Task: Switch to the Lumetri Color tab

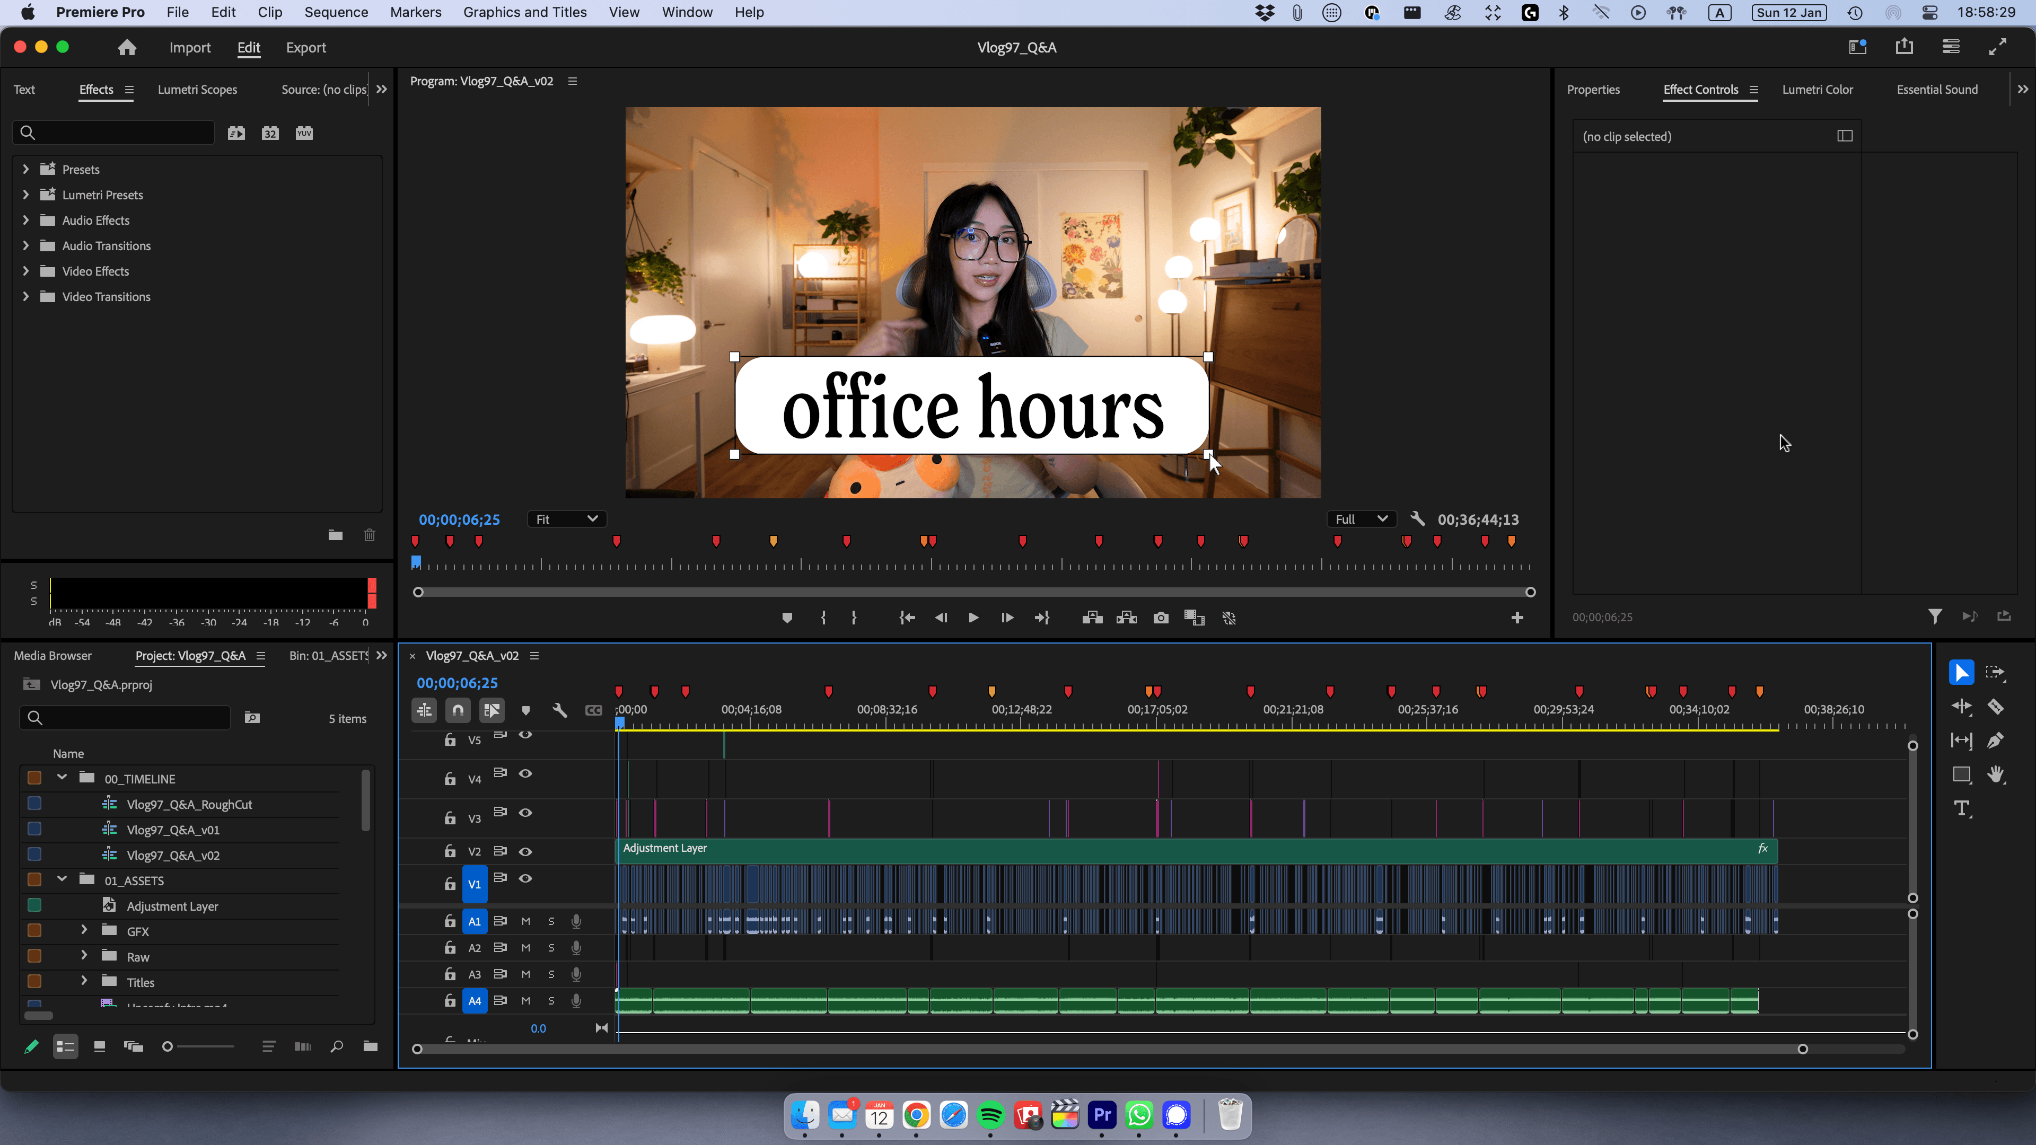Action: (1817, 89)
